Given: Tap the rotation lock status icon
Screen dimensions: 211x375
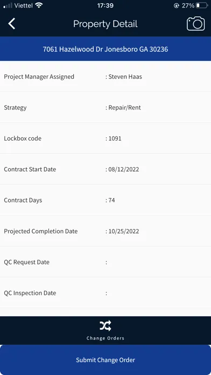Looking at the screenshot, I should tap(177, 5).
